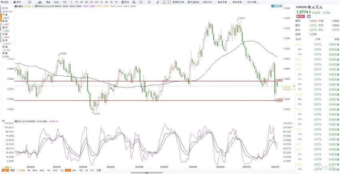This screenshot has height=174, width=340.
Task: Select the MACD indicator tab
Action: (35, 170)
